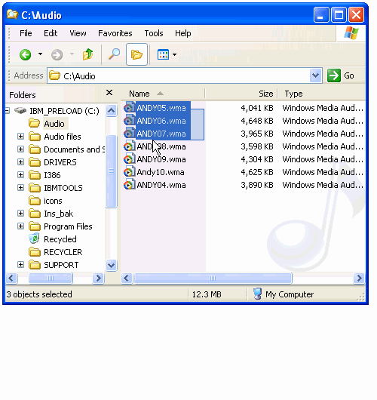Image resolution: width=377 pixels, height=400 pixels.
Task: Click the folder tree vertical scrollbar thumb
Action: [112, 171]
